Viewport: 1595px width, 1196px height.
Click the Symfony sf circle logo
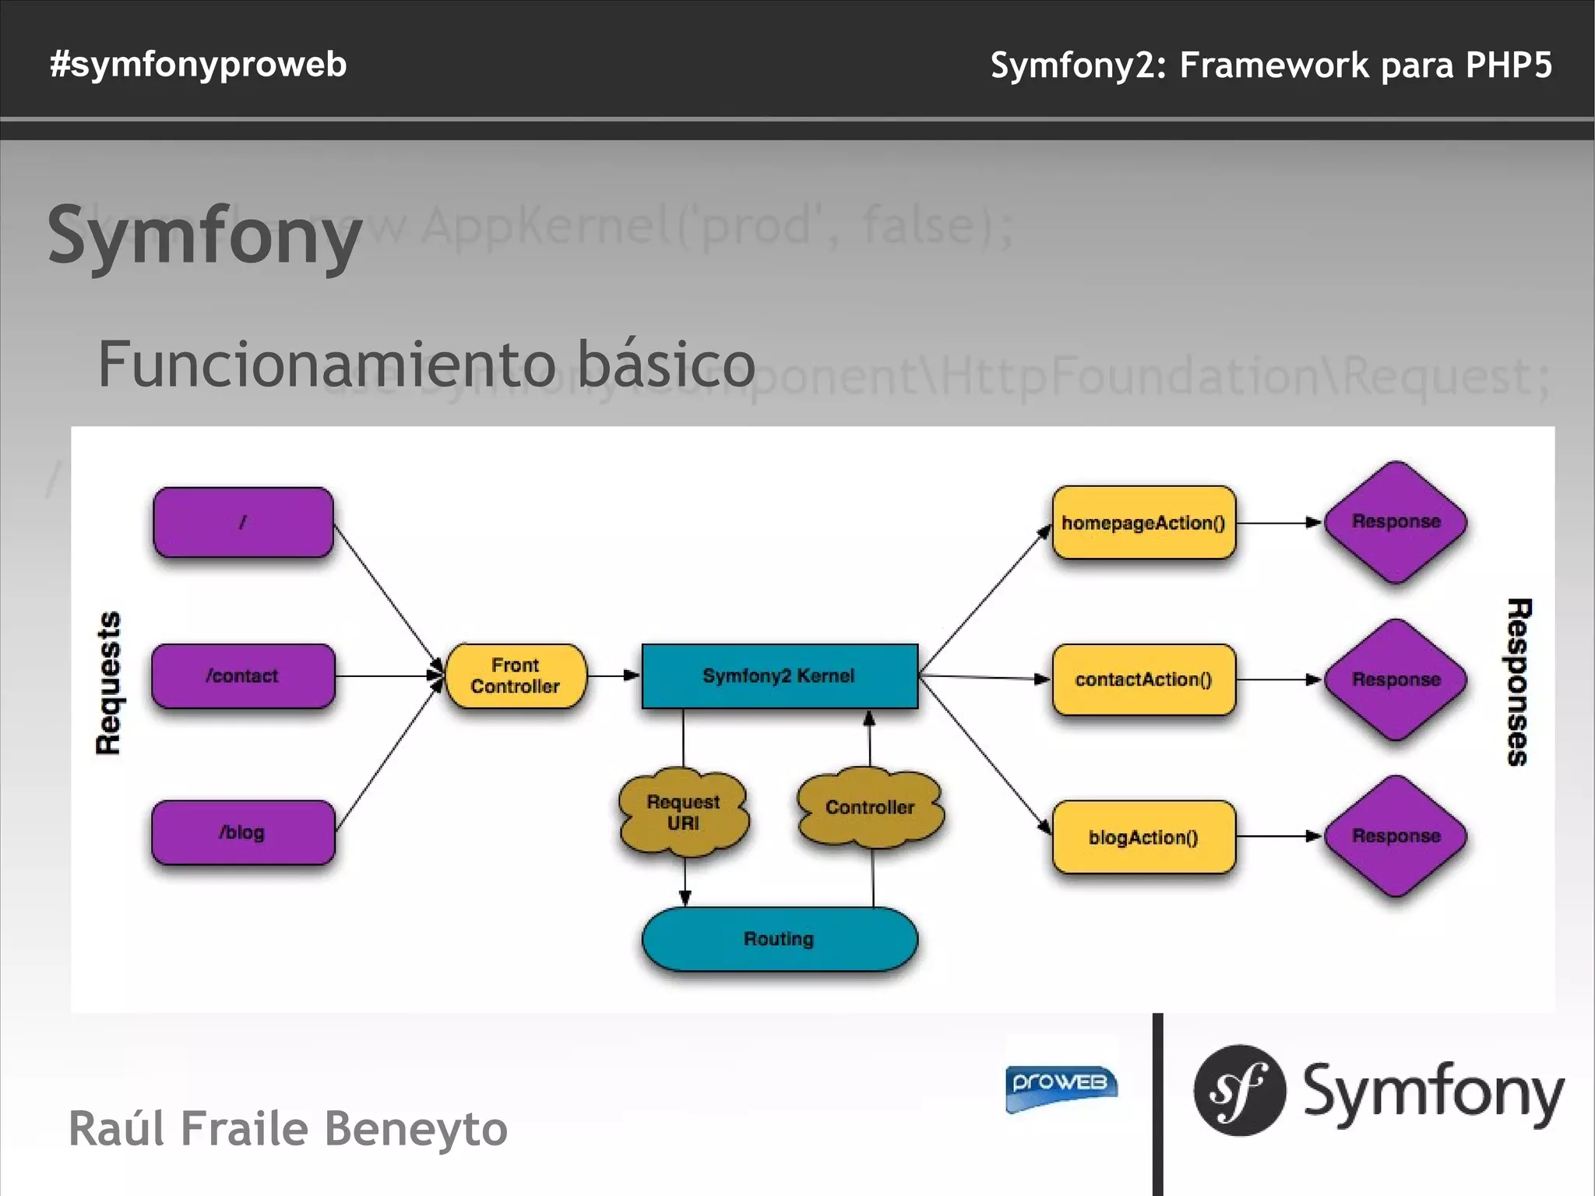click(x=1239, y=1090)
